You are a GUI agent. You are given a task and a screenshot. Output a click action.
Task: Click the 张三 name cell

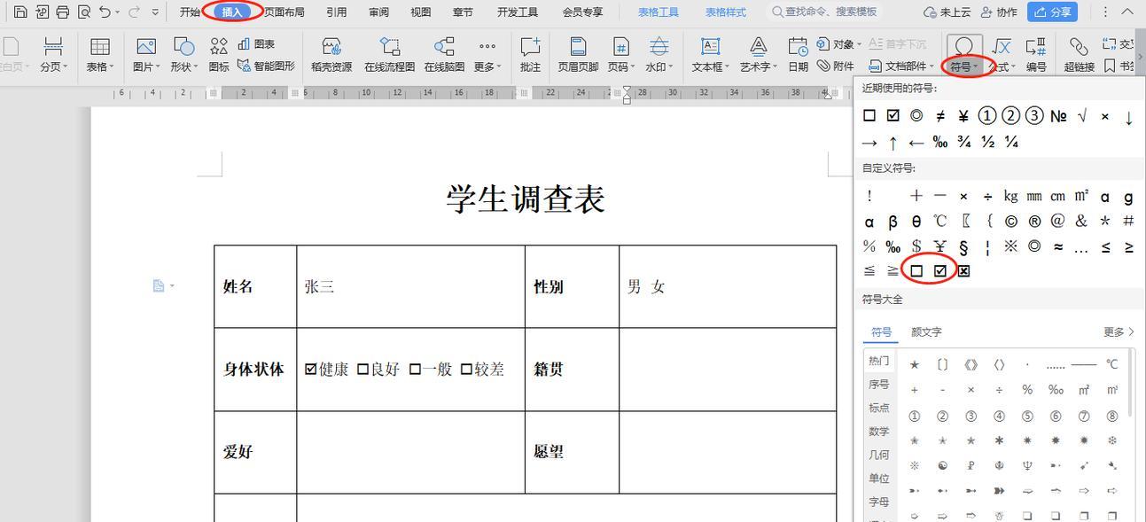pos(410,286)
